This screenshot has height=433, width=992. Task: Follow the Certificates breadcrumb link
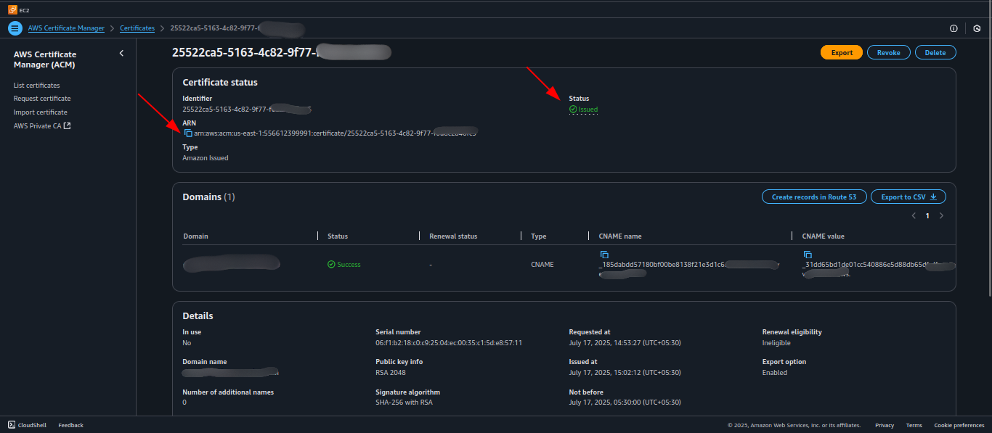pos(137,28)
